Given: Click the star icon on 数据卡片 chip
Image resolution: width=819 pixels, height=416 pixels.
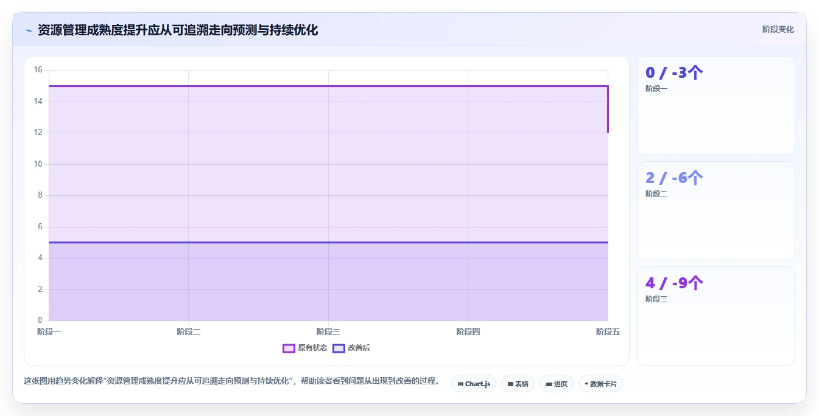Looking at the screenshot, I should point(586,384).
